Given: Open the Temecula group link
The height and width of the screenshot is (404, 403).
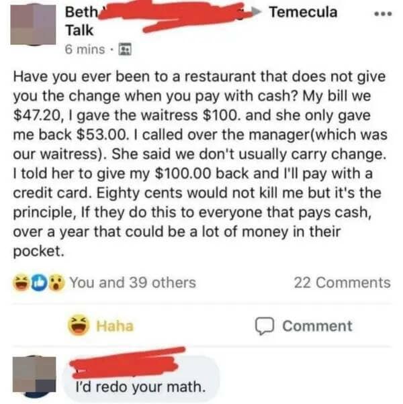Looking at the screenshot, I should pyautogui.click(x=303, y=12).
